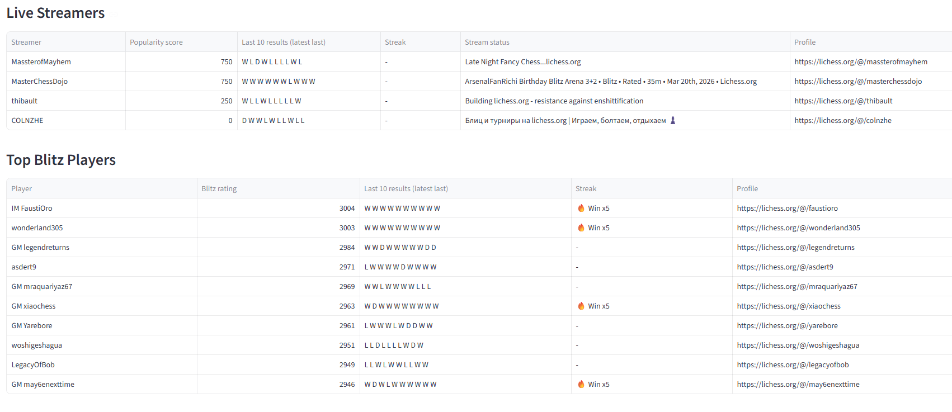Viewport: 952px width, 412px height.
Task: Follow the thibault lichess profile link
Action: tap(843, 101)
